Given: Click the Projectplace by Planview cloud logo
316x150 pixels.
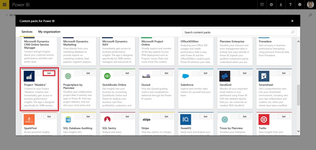Looking at the screenshot, I should coord(68,76).
